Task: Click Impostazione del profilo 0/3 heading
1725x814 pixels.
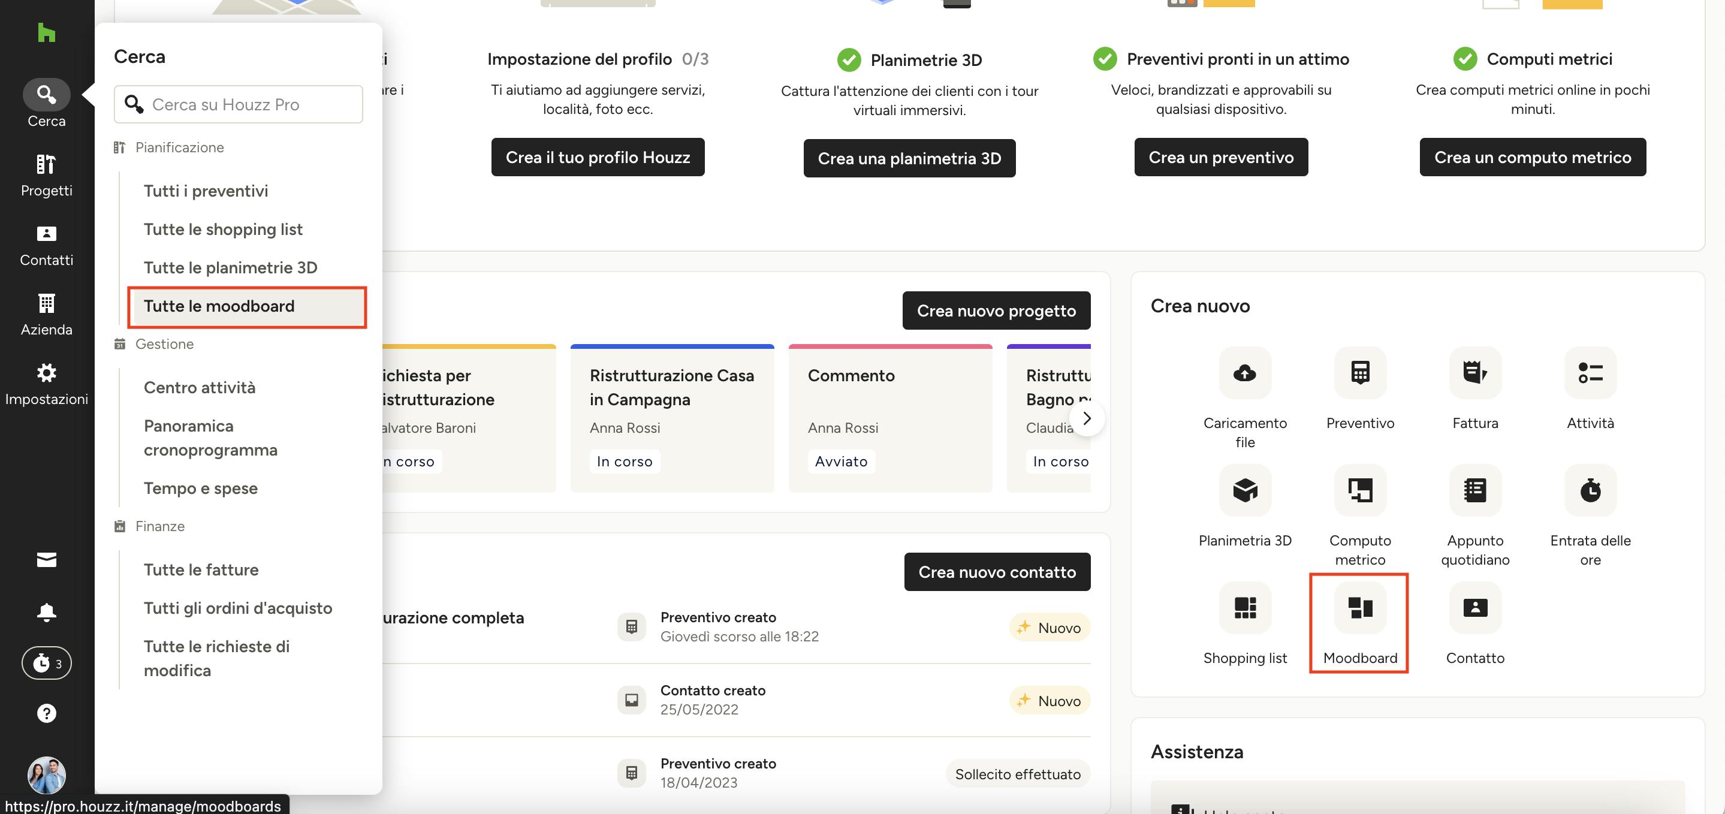Action: [598, 59]
